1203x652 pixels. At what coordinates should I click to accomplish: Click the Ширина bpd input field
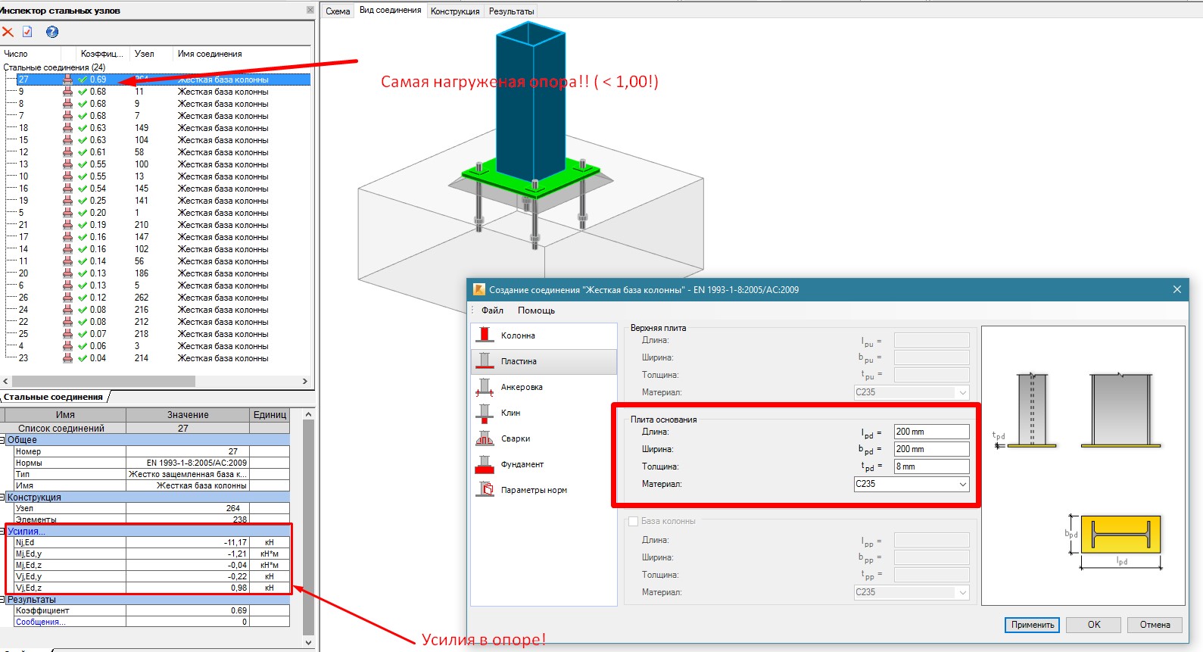931,449
